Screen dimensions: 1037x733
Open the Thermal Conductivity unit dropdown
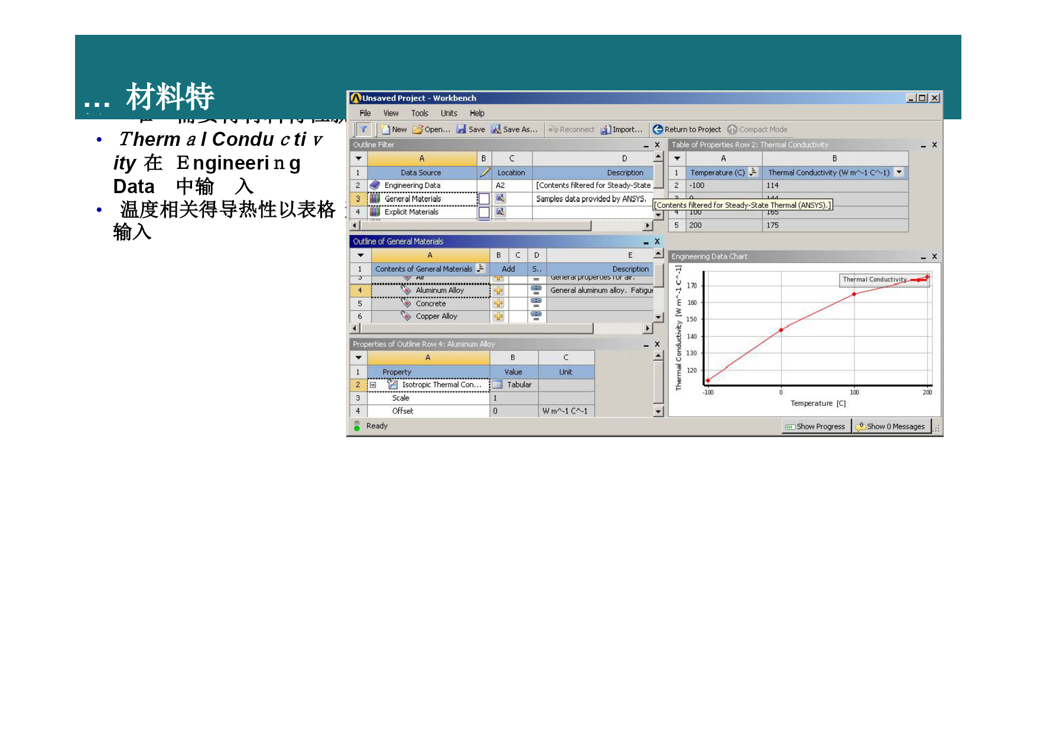click(x=899, y=172)
